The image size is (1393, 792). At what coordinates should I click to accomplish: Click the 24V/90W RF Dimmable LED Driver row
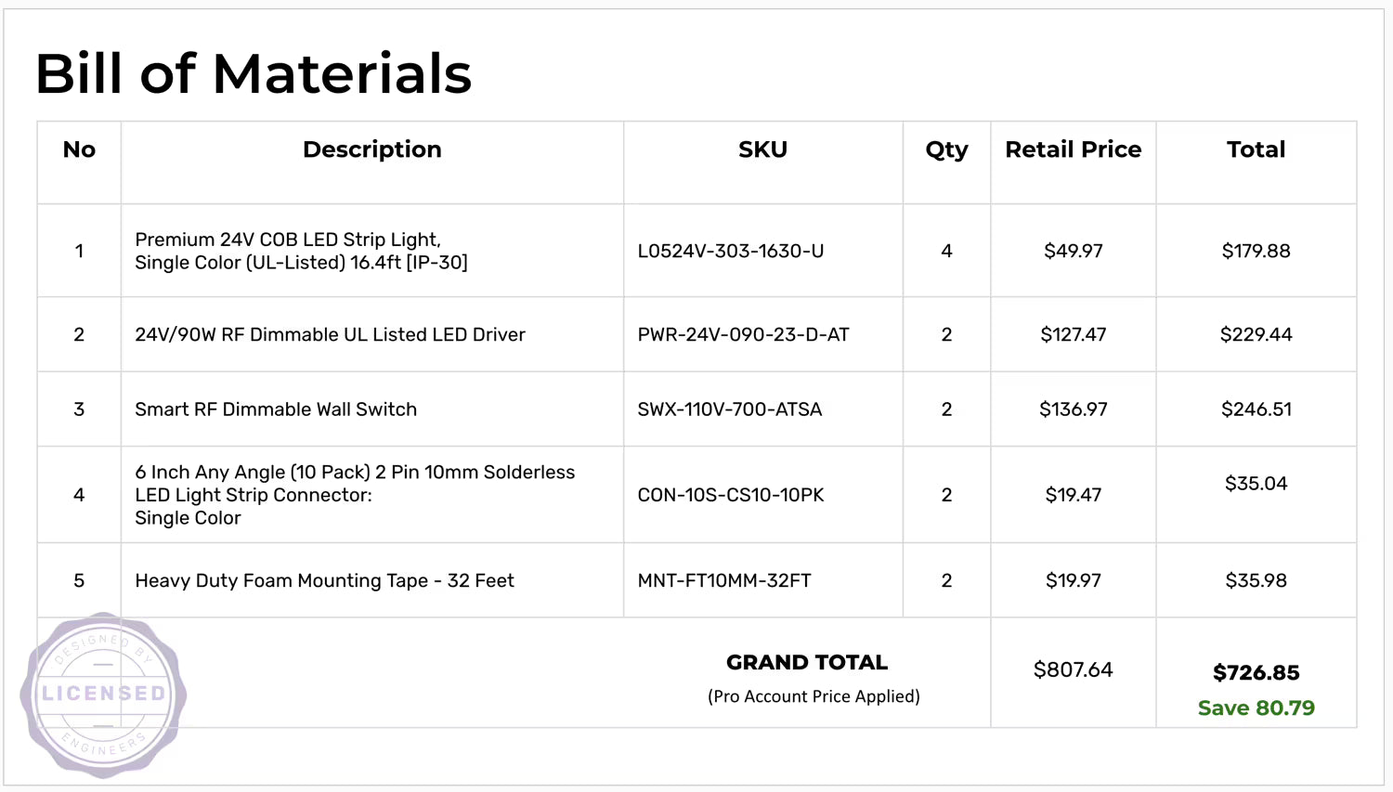(330, 334)
